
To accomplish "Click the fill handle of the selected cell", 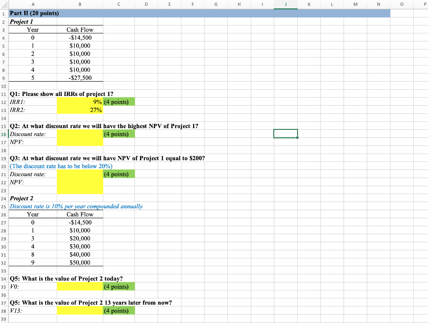I will (298, 138).
